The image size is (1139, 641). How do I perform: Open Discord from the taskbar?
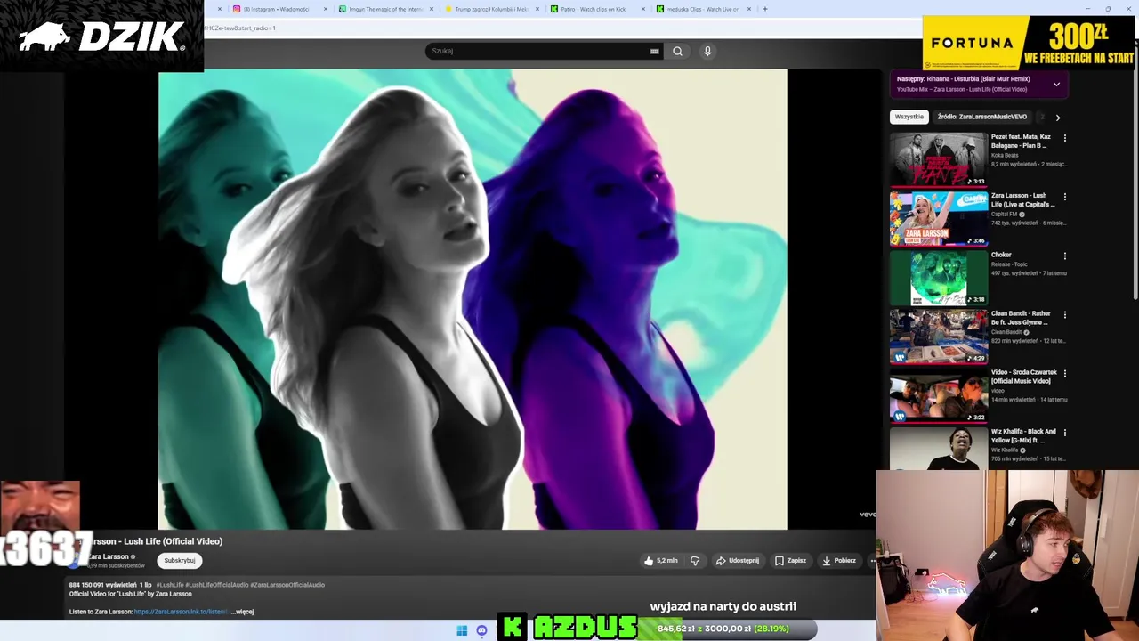(481, 630)
